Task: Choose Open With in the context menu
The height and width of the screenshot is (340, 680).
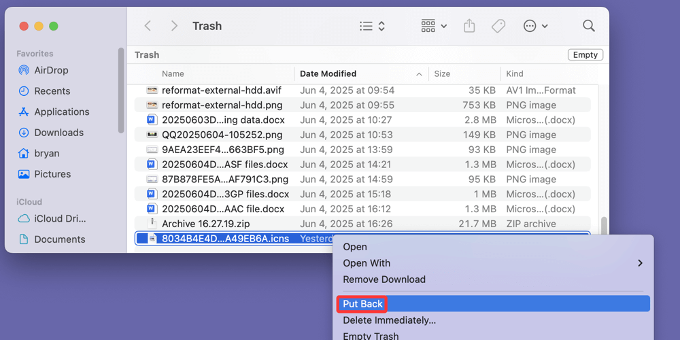Action: (492, 263)
